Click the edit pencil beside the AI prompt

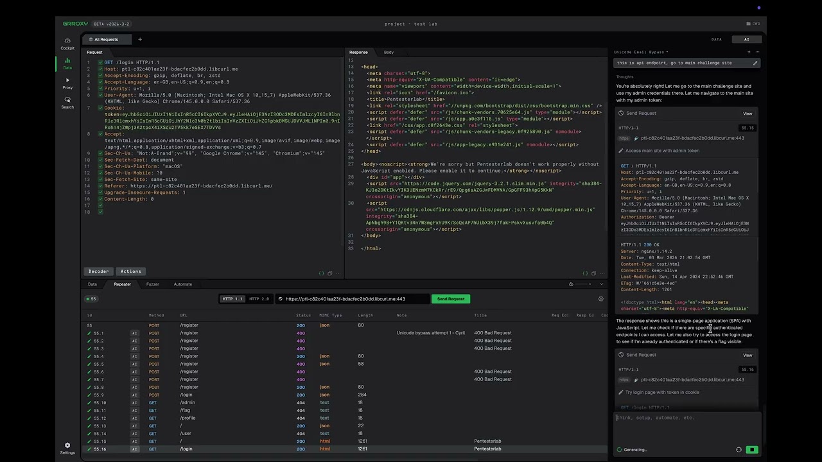(755, 63)
